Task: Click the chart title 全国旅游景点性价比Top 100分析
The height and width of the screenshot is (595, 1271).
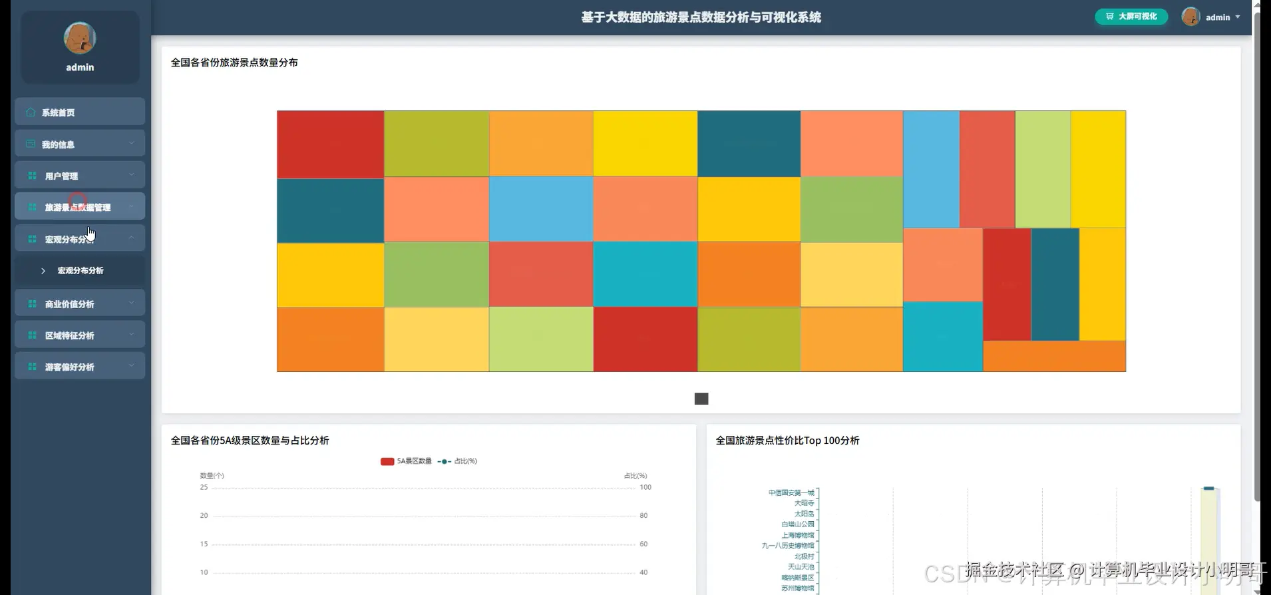Action: (787, 441)
